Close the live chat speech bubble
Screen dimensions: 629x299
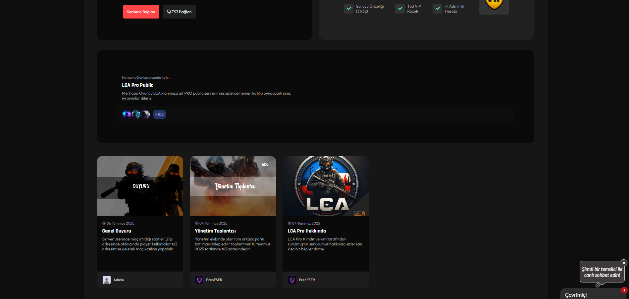(624, 263)
